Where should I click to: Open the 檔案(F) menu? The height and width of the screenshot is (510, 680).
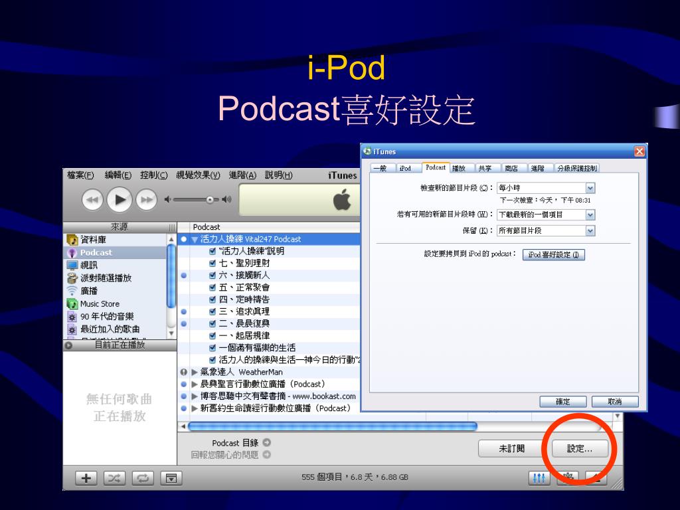pos(80,175)
